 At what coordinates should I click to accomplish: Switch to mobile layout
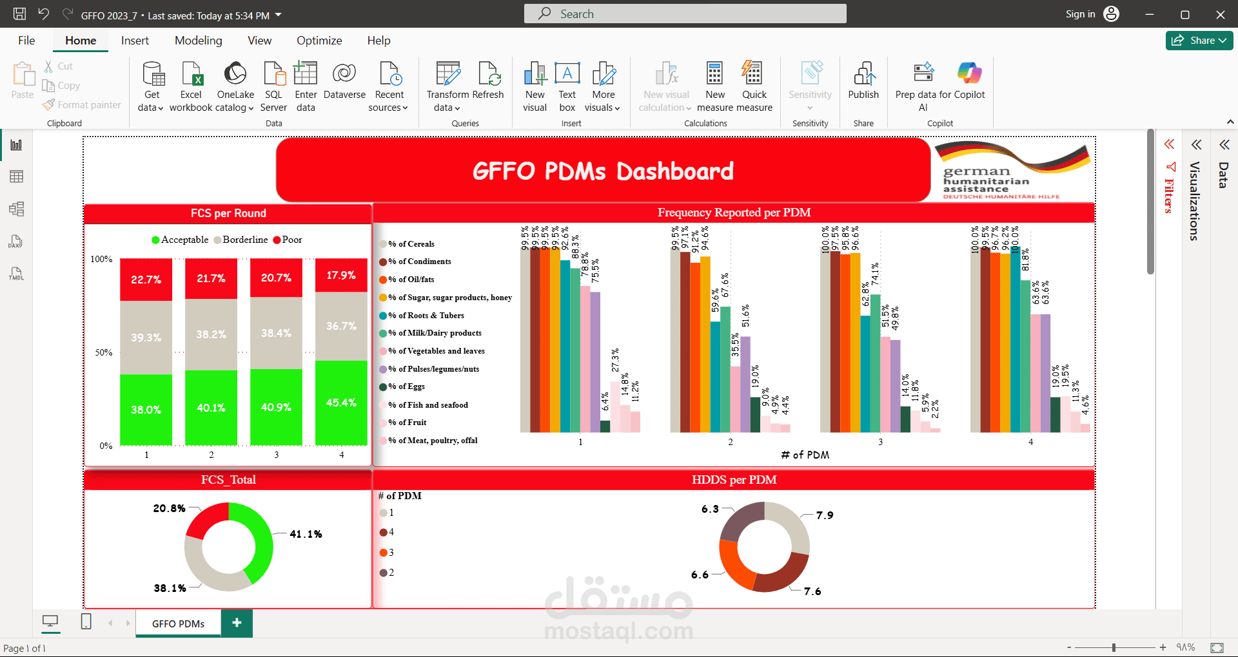pos(86,622)
